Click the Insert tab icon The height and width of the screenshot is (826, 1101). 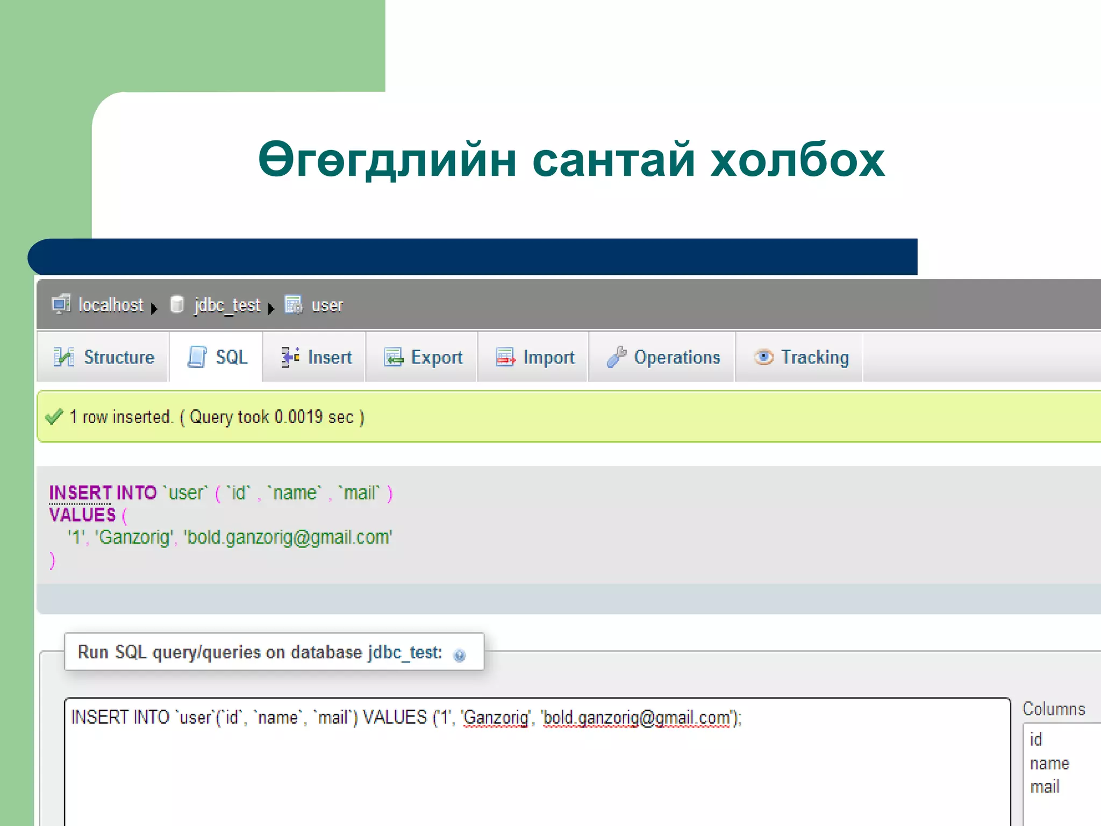pyautogui.click(x=290, y=357)
